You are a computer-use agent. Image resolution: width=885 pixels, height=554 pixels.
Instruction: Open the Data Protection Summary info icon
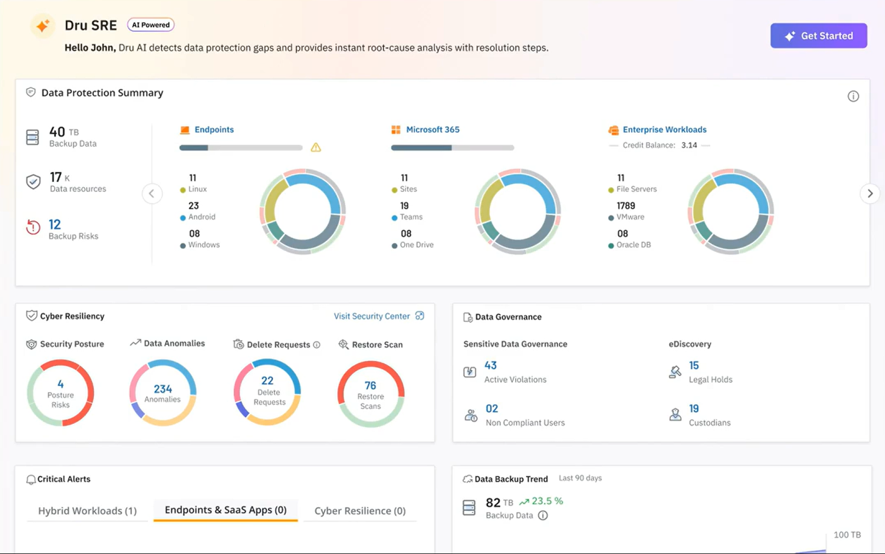[853, 96]
